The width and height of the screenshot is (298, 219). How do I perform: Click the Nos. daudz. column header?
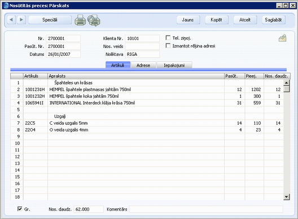point(277,76)
